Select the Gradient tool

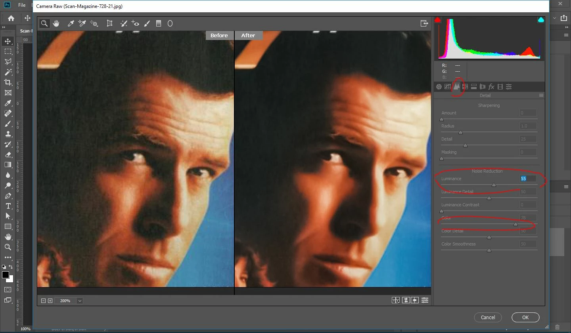pos(8,165)
